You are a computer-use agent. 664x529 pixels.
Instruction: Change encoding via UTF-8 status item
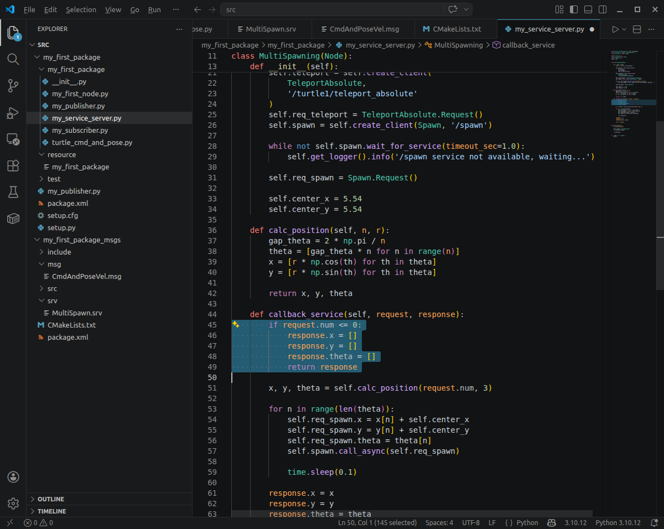coord(471,523)
